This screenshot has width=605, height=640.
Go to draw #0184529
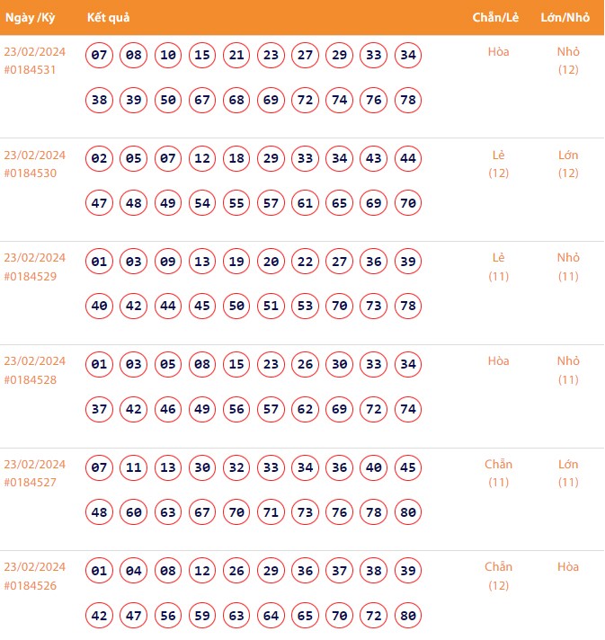tap(31, 276)
